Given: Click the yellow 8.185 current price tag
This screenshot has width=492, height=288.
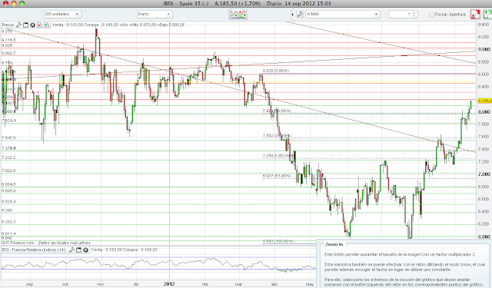Looking at the screenshot, I should [x=484, y=101].
